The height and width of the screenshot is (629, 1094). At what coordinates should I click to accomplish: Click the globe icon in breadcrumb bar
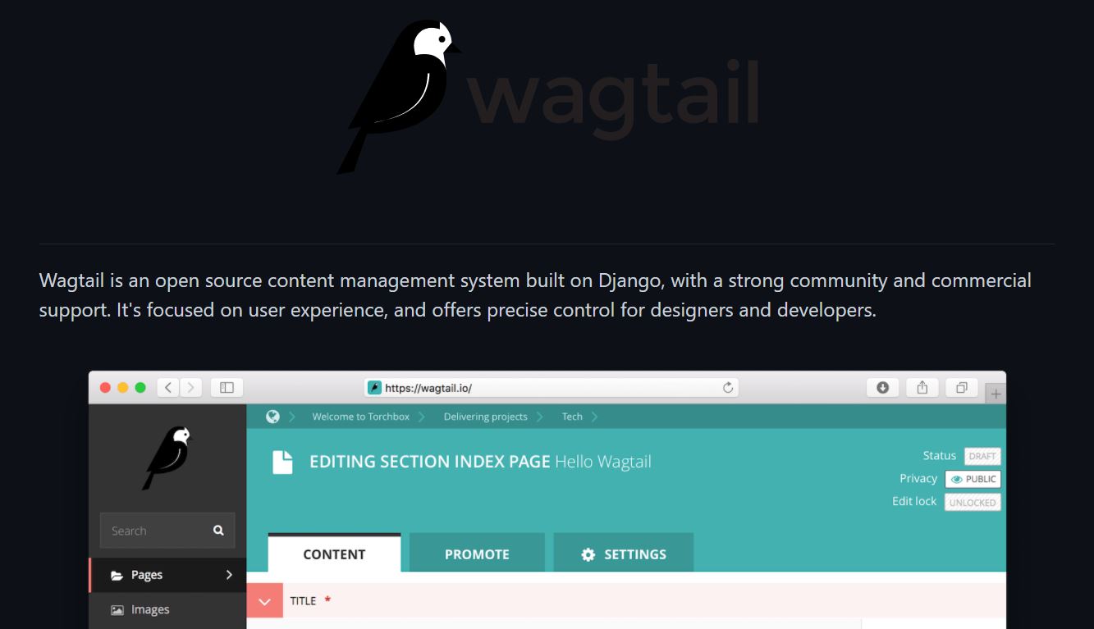pyautogui.click(x=273, y=417)
